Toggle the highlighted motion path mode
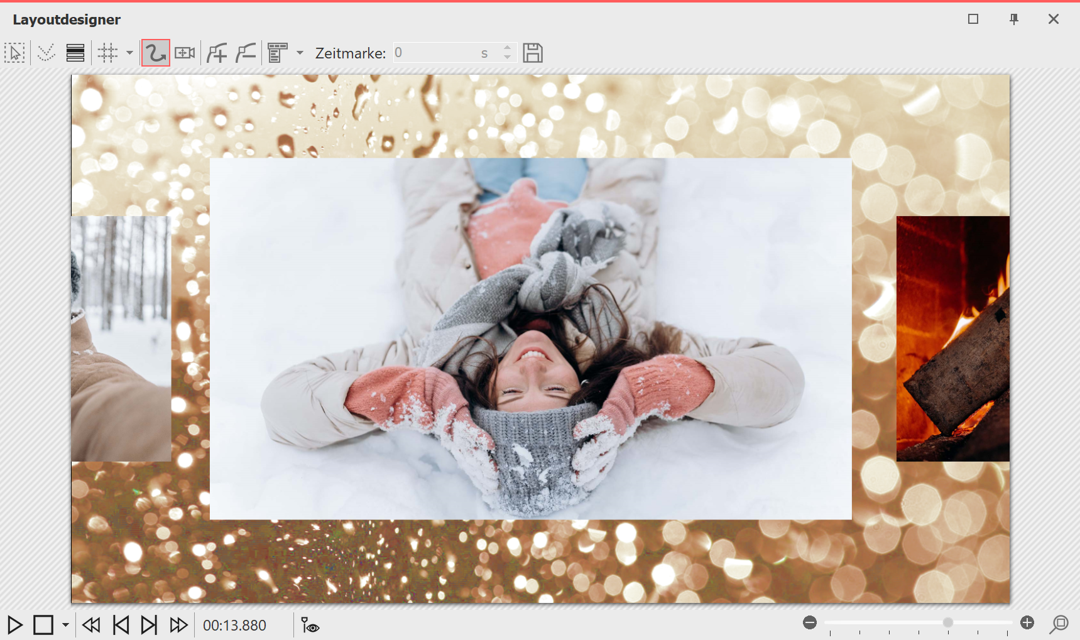The image size is (1080, 640). click(x=156, y=53)
